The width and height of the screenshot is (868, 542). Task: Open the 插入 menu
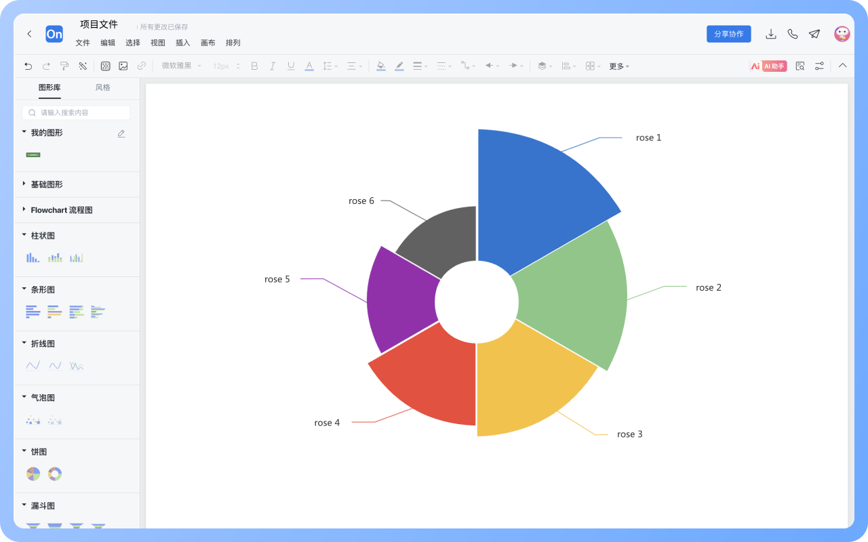click(183, 43)
